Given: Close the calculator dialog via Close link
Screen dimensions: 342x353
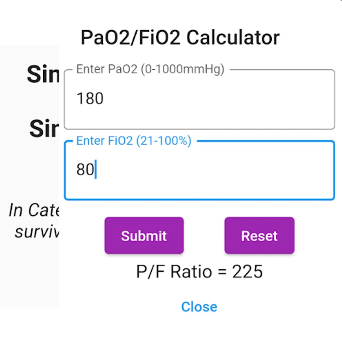Looking at the screenshot, I should click(x=199, y=307).
